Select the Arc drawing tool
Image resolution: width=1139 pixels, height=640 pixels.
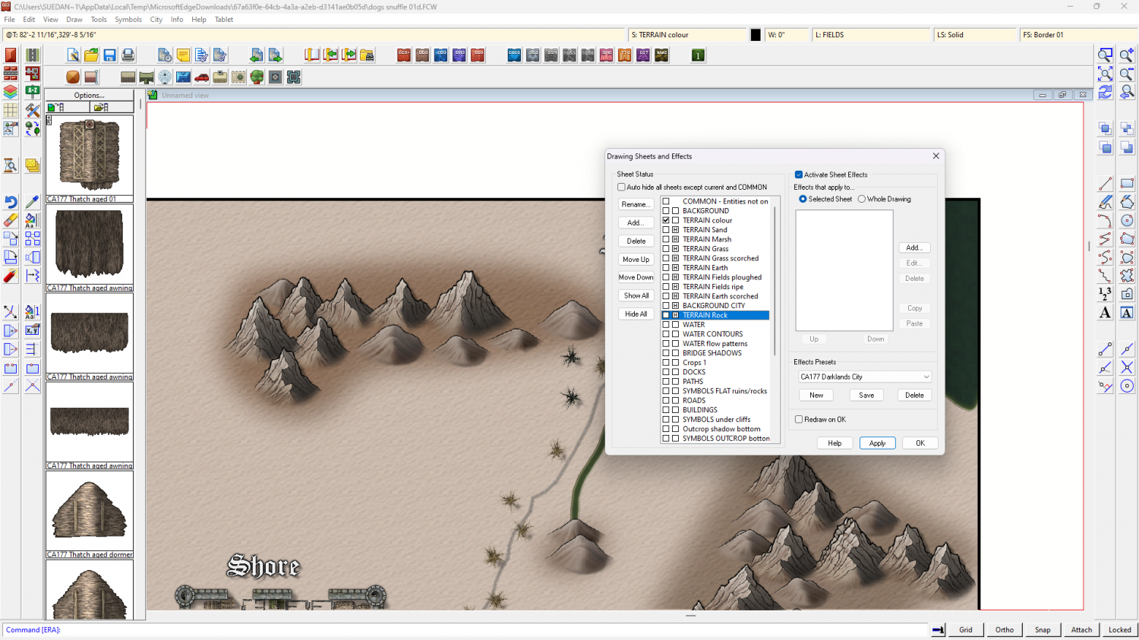[x=1106, y=220]
